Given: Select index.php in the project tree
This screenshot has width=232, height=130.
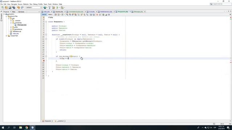Looking at the screenshot, I should (x=16, y=34).
